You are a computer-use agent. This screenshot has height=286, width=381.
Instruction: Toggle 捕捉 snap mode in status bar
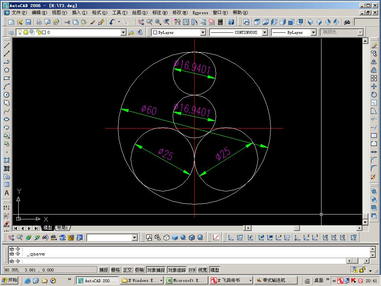pyautogui.click(x=103, y=270)
